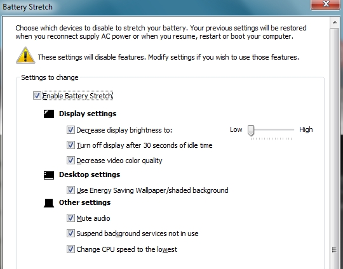Click the Other settings icon
Image resolution: width=343 pixels, height=269 pixels.
(x=49, y=203)
